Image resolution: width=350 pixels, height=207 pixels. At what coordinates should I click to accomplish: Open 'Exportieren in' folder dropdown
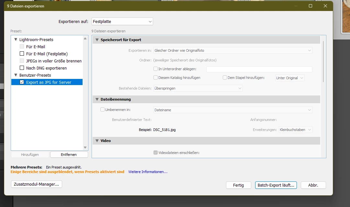[x=233, y=50]
